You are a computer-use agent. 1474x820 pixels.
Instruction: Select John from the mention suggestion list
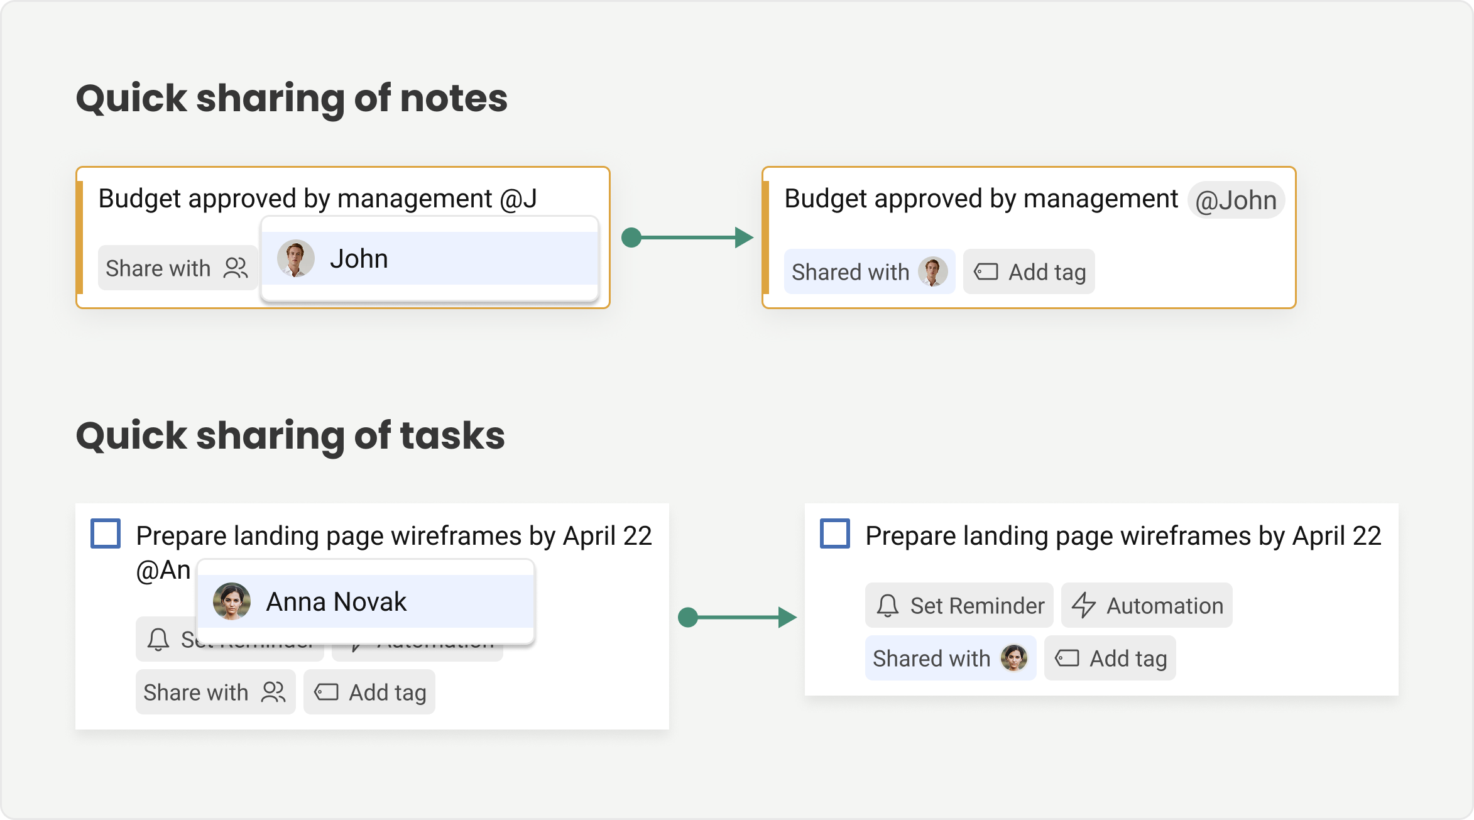[429, 258]
